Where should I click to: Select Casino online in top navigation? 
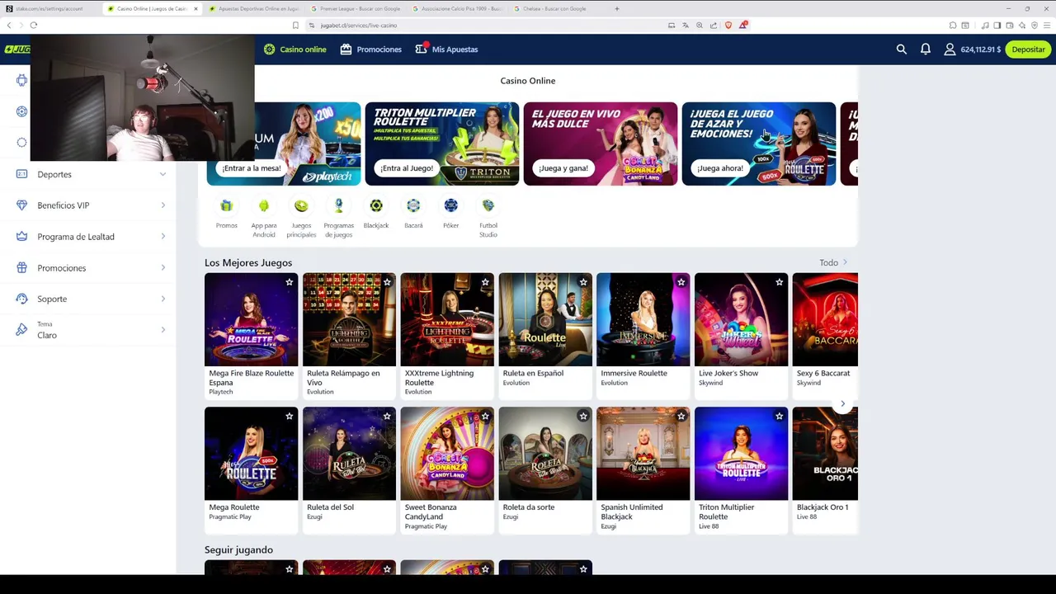click(x=295, y=49)
